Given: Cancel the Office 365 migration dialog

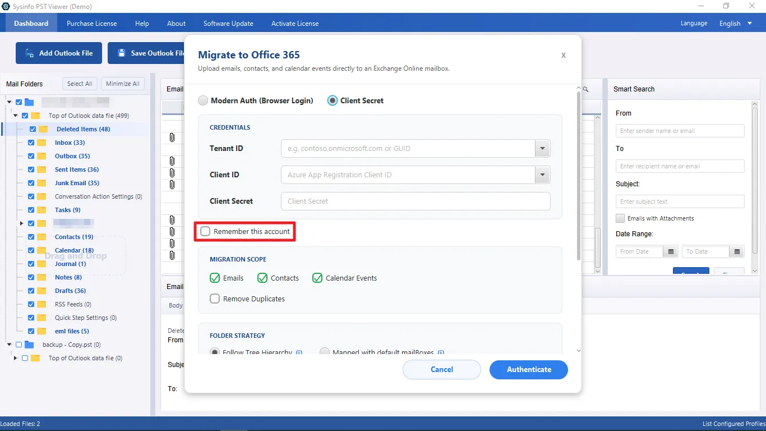Looking at the screenshot, I should pyautogui.click(x=442, y=369).
